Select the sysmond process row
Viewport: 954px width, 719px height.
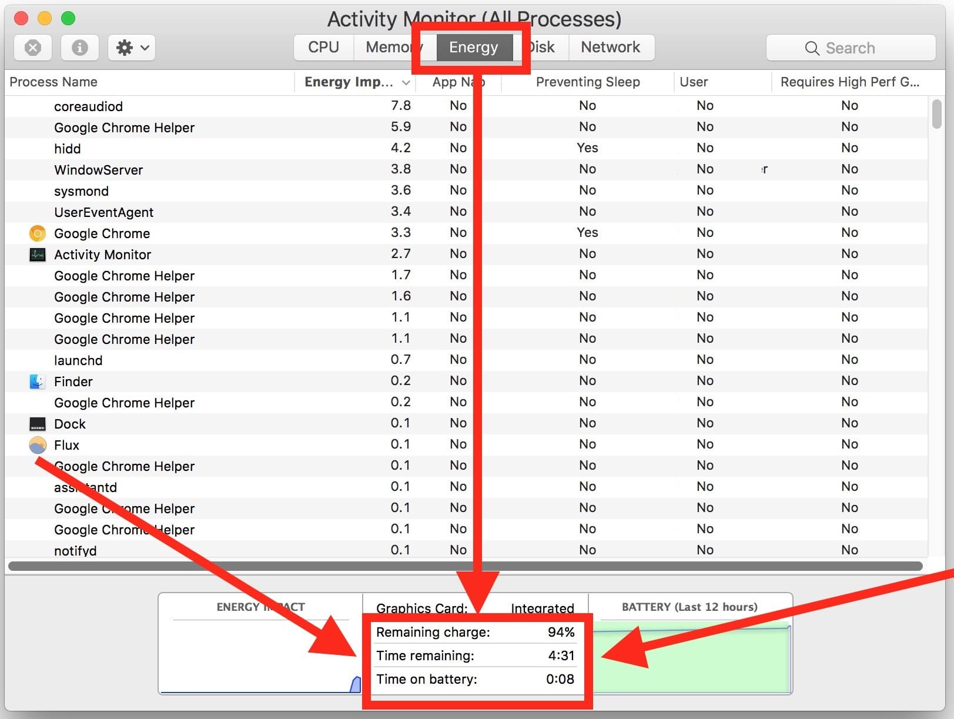click(467, 191)
